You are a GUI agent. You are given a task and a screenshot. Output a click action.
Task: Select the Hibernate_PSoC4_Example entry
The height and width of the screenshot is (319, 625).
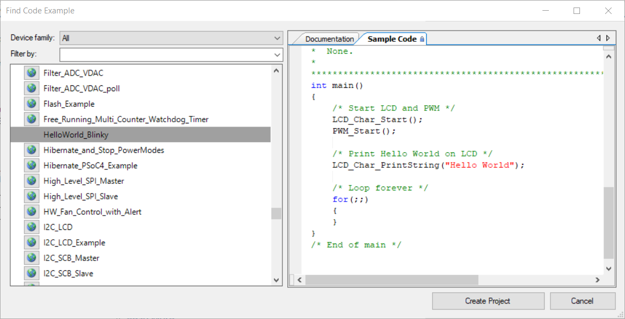[91, 165]
